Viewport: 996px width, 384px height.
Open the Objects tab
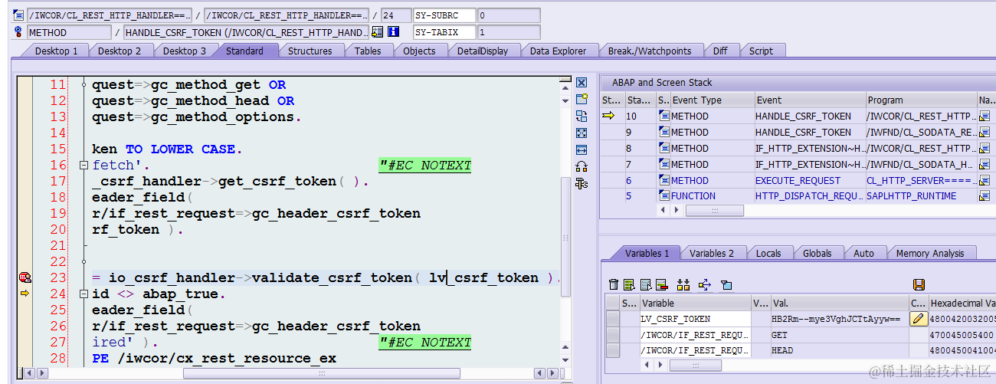(419, 51)
